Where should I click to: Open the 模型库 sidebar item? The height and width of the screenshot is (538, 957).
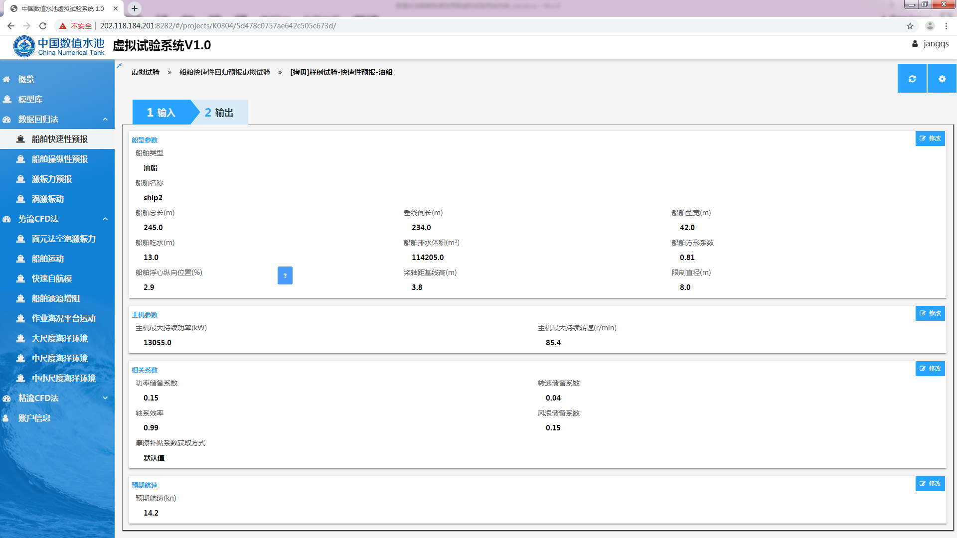pos(30,99)
